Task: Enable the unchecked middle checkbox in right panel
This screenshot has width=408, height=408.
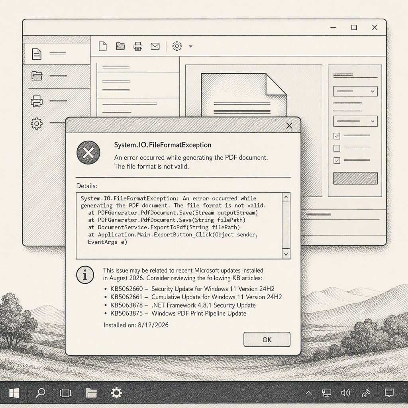Action: tap(337, 148)
